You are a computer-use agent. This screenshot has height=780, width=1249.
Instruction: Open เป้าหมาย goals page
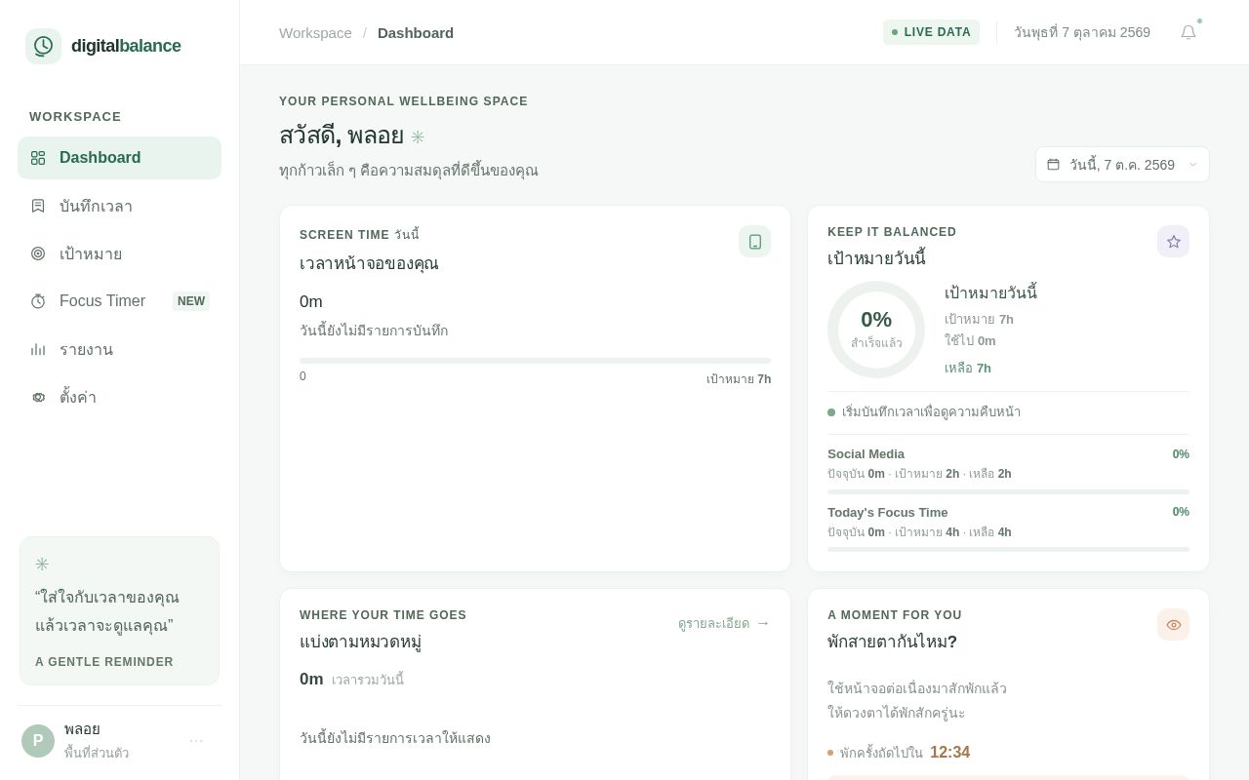[x=119, y=253]
